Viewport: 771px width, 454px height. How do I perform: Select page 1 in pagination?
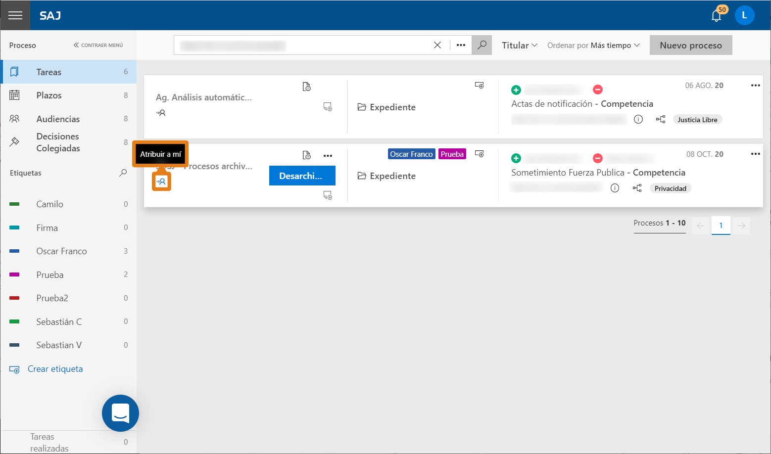click(721, 226)
